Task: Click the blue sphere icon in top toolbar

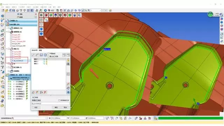Action: [45, 10]
